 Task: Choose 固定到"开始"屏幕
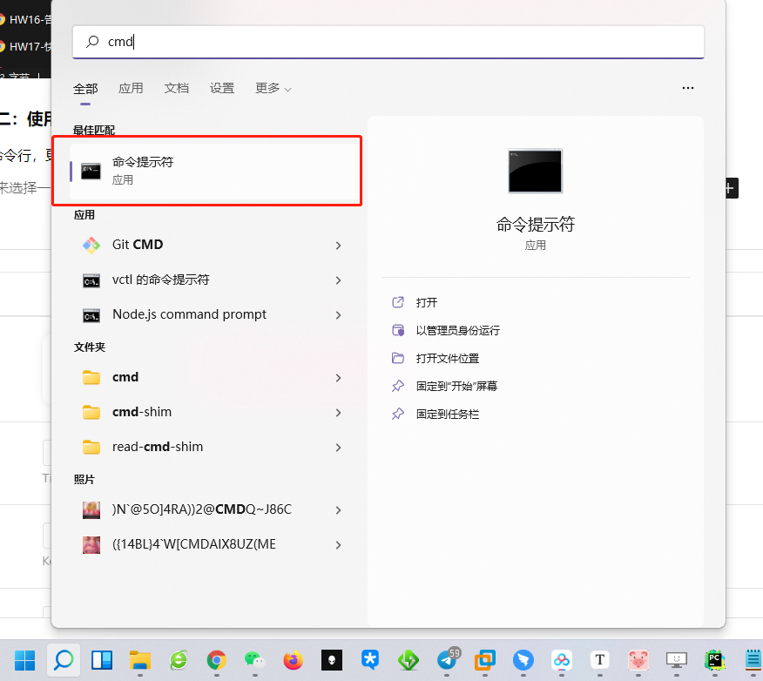click(x=456, y=387)
